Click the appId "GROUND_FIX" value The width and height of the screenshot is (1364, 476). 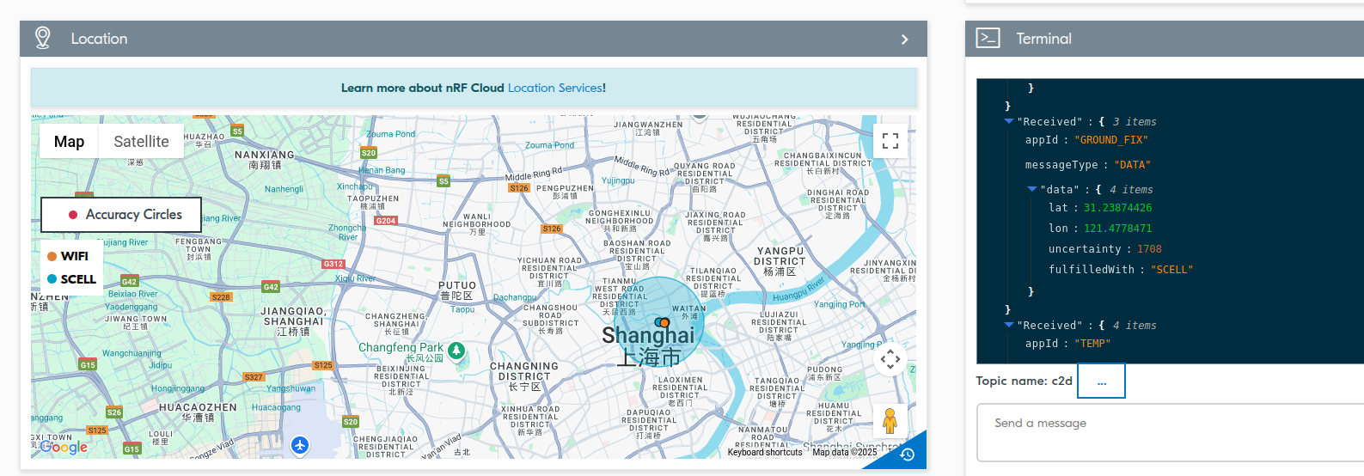click(x=1110, y=140)
